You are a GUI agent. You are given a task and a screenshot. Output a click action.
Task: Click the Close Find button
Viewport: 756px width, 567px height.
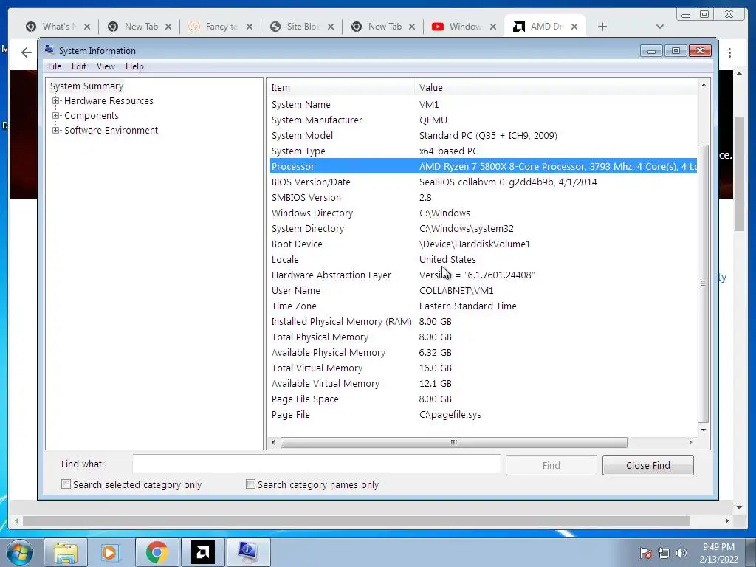[x=648, y=465]
